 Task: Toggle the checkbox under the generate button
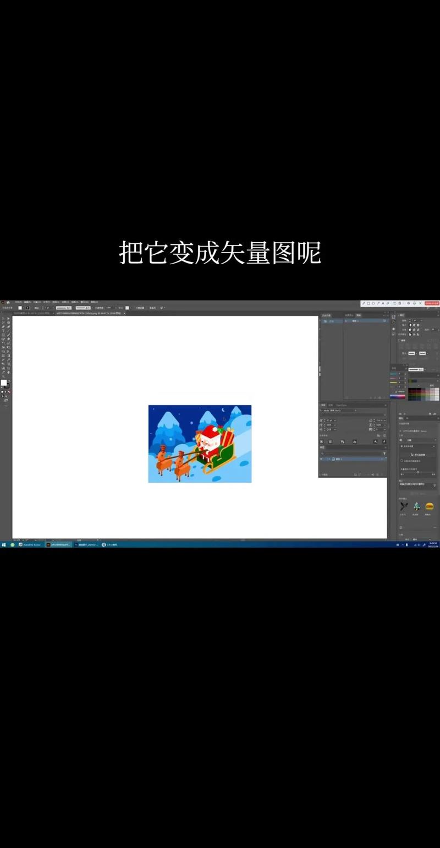tap(402, 461)
